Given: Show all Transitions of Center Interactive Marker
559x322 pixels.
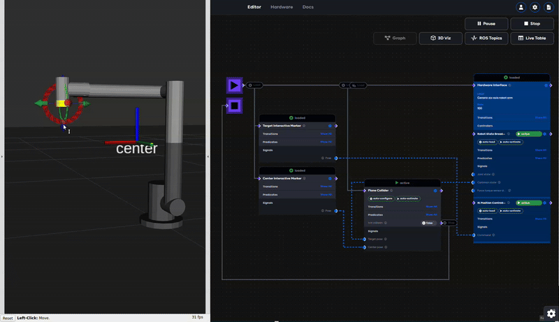Looking at the screenshot, I should [326, 186].
